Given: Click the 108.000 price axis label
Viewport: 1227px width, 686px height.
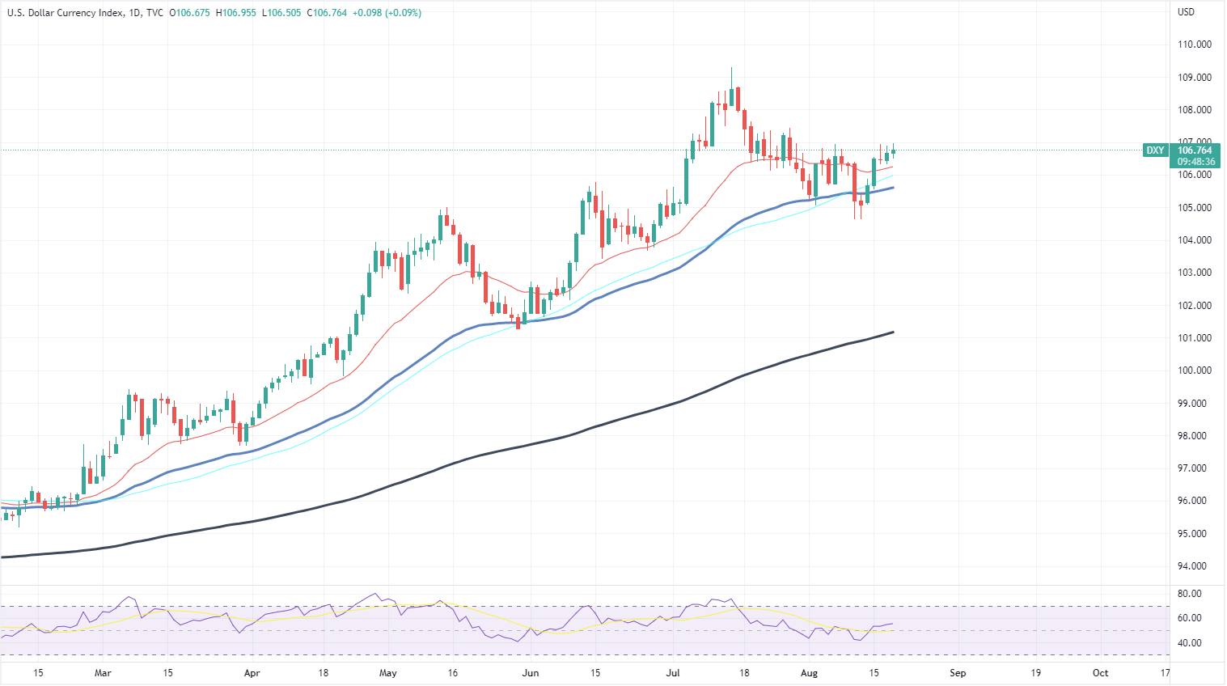Looking at the screenshot, I should (x=1194, y=110).
